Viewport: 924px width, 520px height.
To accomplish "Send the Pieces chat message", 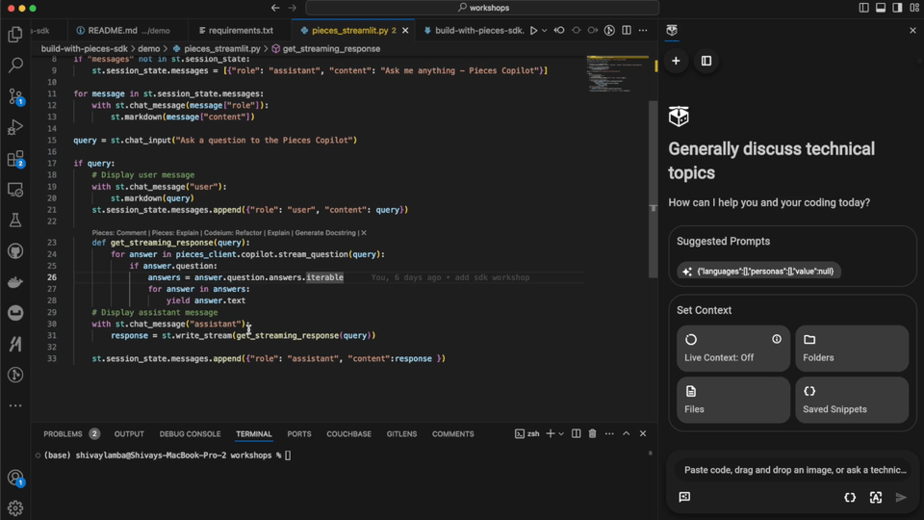I will point(901,498).
